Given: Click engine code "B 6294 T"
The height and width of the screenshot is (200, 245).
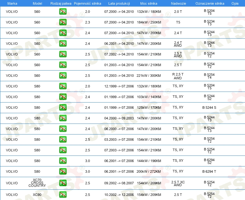Looking at the screenshot, I should [x=209, y=171].
